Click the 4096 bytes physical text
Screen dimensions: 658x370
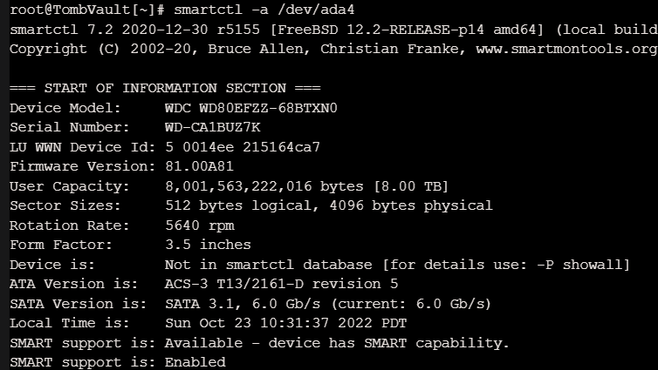click(x=411, y=206)
